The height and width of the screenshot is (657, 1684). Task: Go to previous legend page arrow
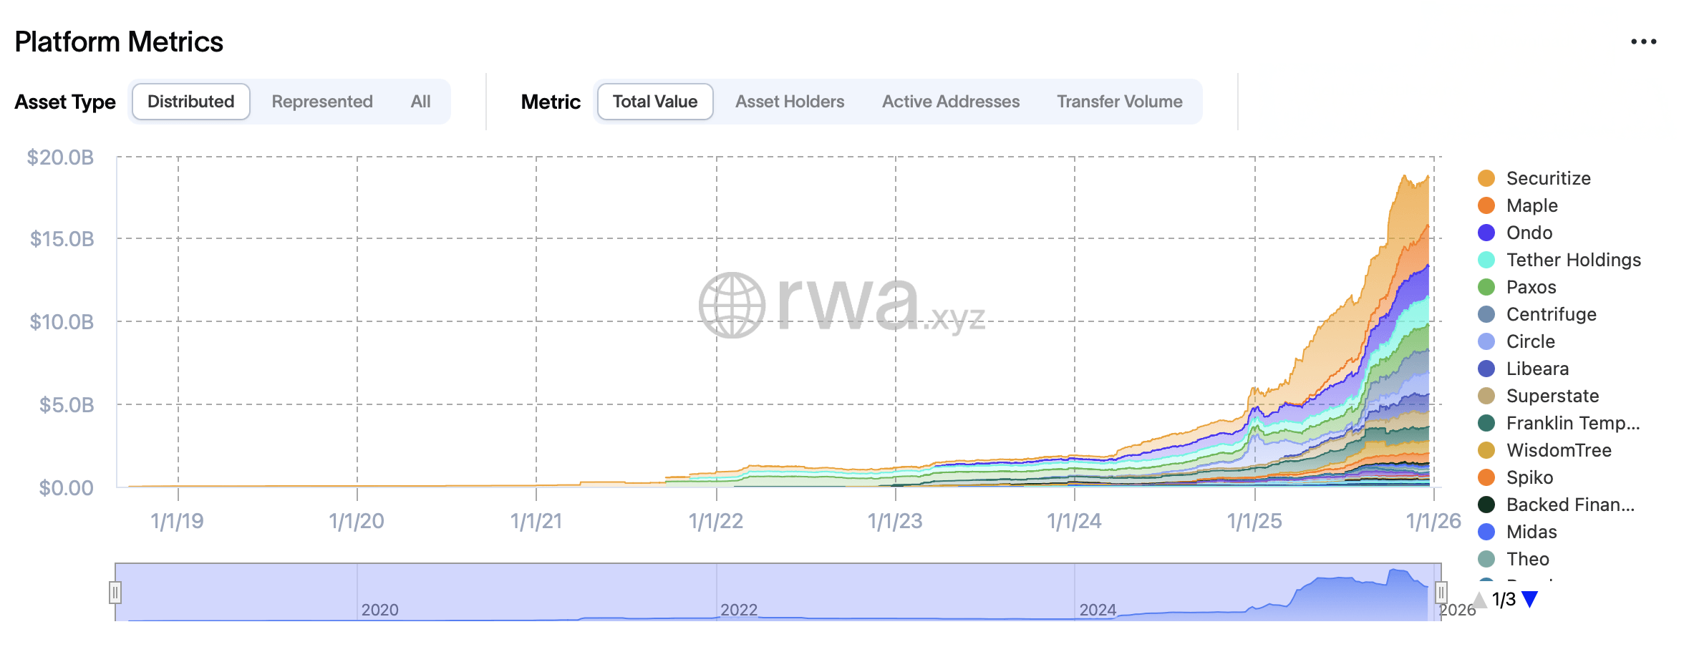(x=1480, y=599)
